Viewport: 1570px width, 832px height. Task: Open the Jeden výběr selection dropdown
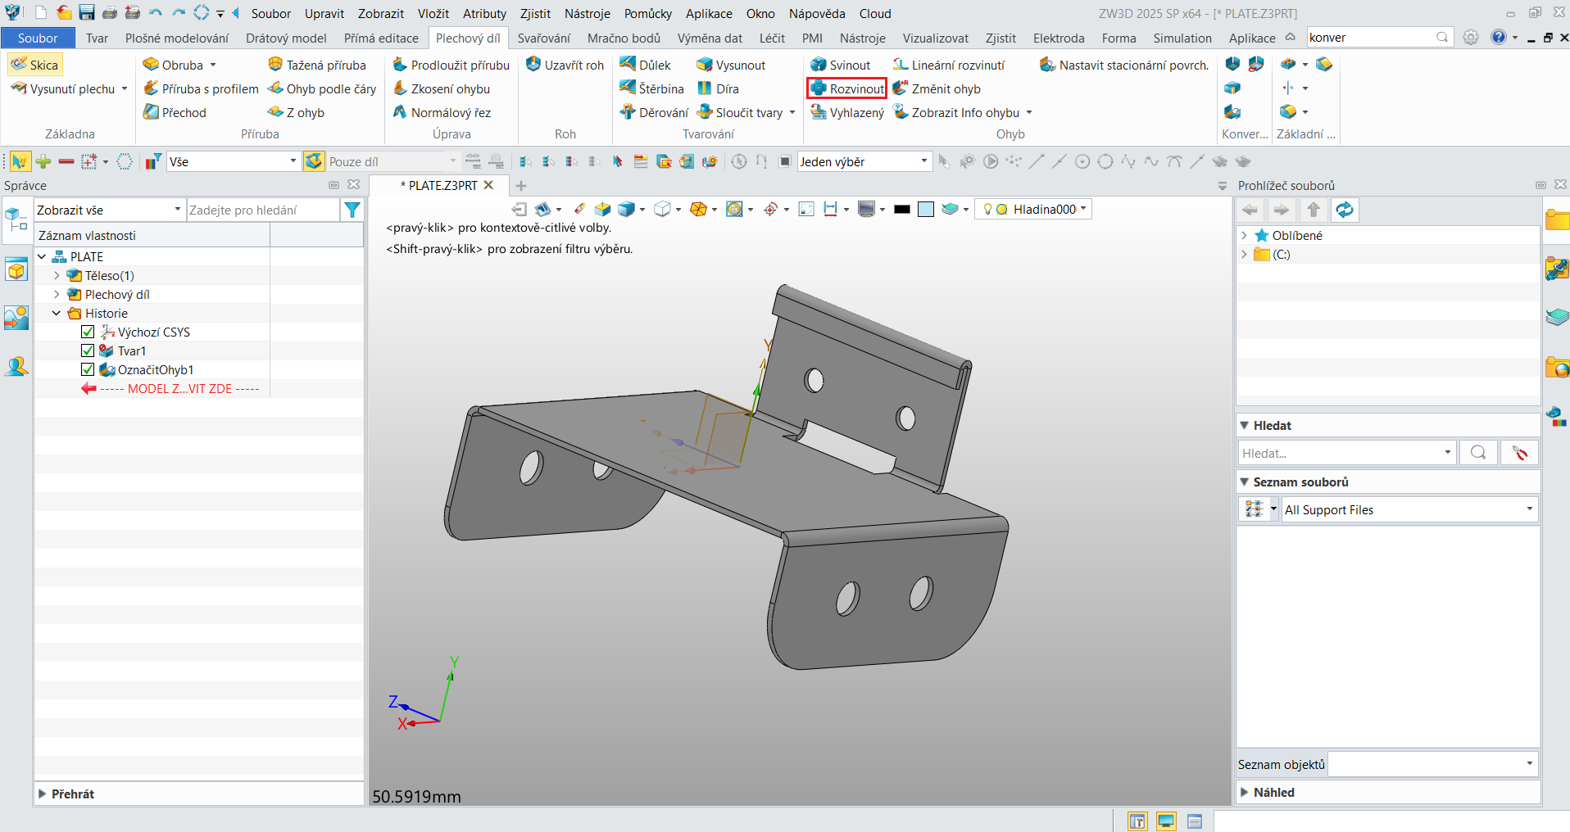click(x=864, y=161)
